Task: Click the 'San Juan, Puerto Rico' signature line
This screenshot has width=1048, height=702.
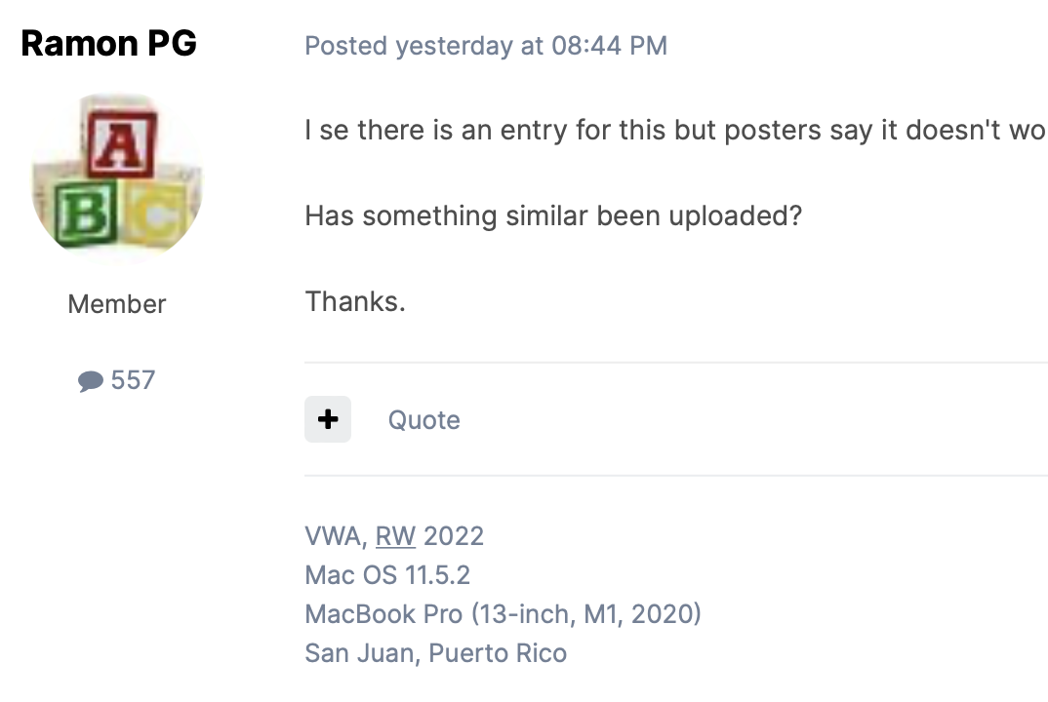Action: click(435, 653)
